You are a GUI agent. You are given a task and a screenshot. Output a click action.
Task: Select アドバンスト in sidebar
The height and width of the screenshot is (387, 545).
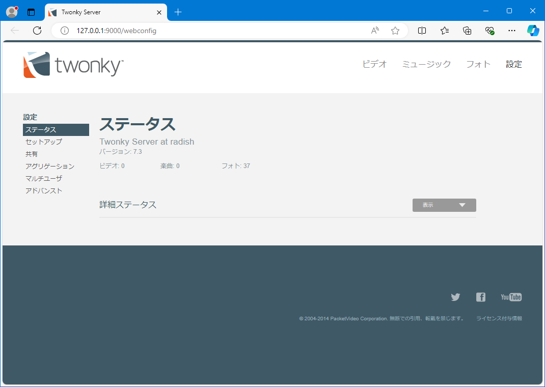(44, 190)
